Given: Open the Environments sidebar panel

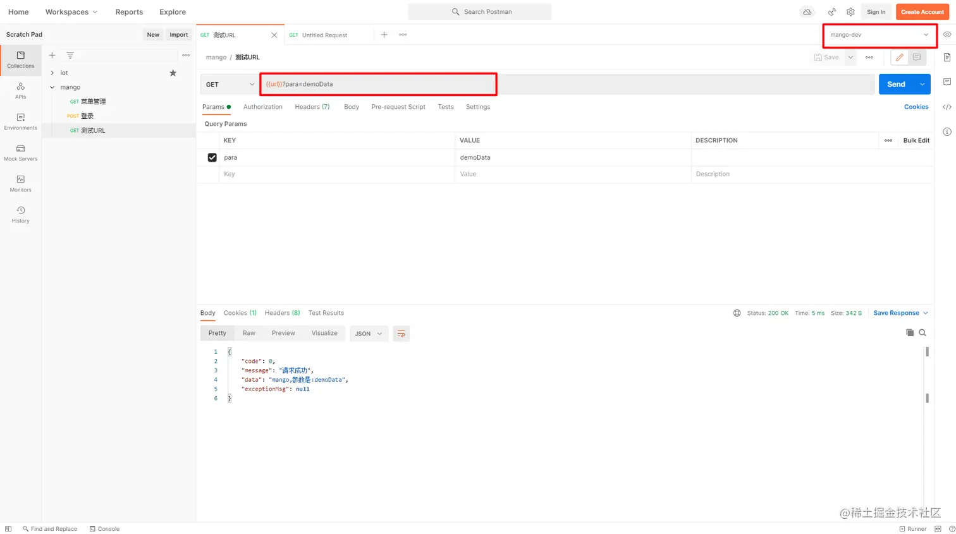Looking at the screenshot, I should point(20,122).
